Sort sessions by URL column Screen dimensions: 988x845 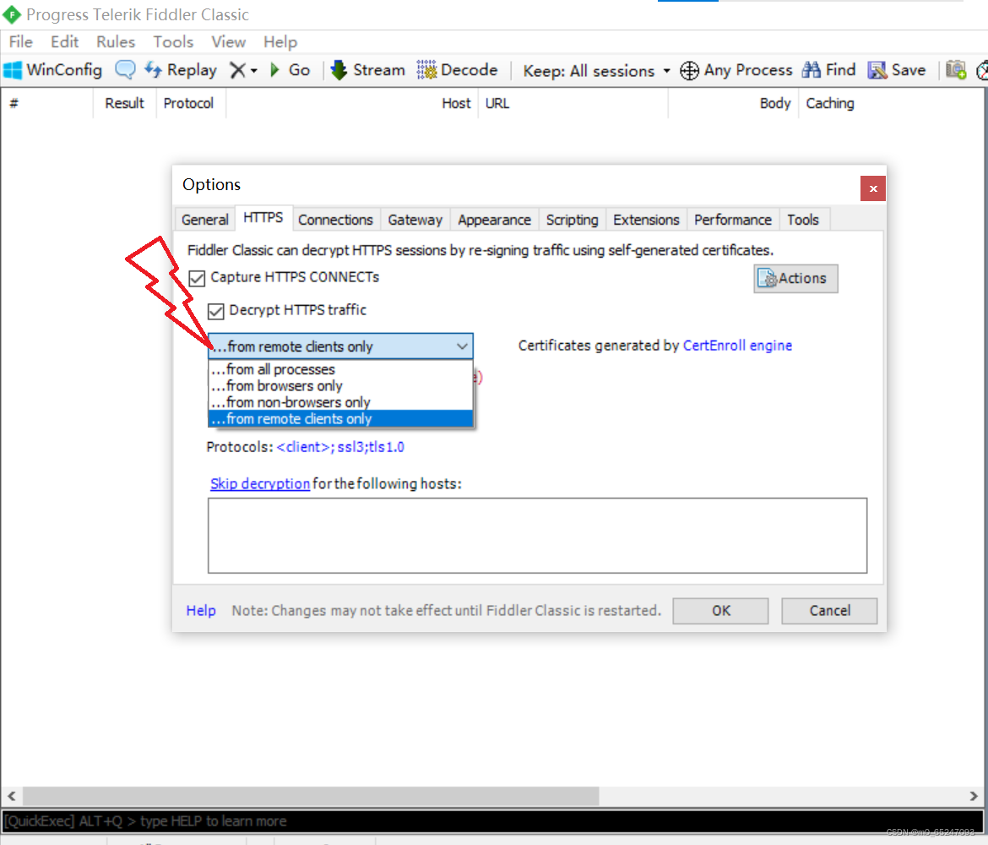(x=573, y=103)
